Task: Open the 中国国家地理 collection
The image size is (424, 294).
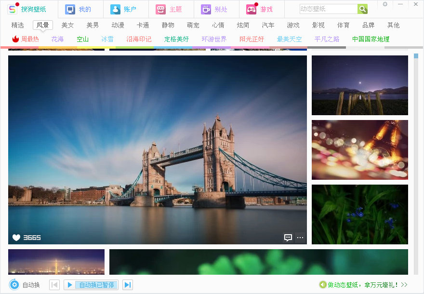Action: pyautogui.click(x=371, y=39)
